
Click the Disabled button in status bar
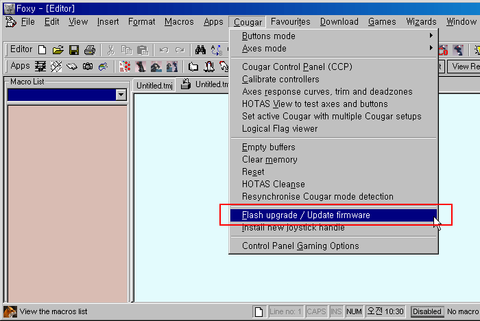(427, 311)
